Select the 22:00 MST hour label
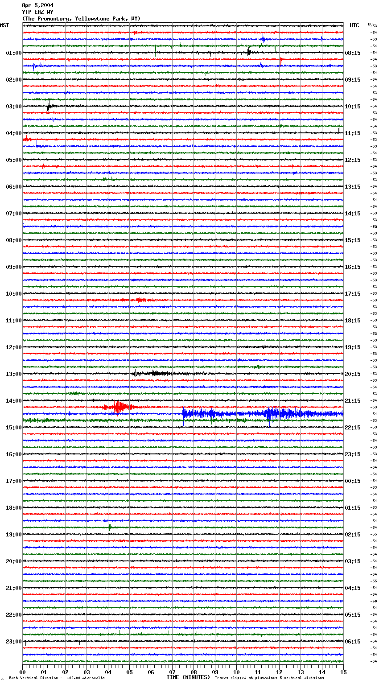This screenshot has height=684, width=379. tap(14, 615)
